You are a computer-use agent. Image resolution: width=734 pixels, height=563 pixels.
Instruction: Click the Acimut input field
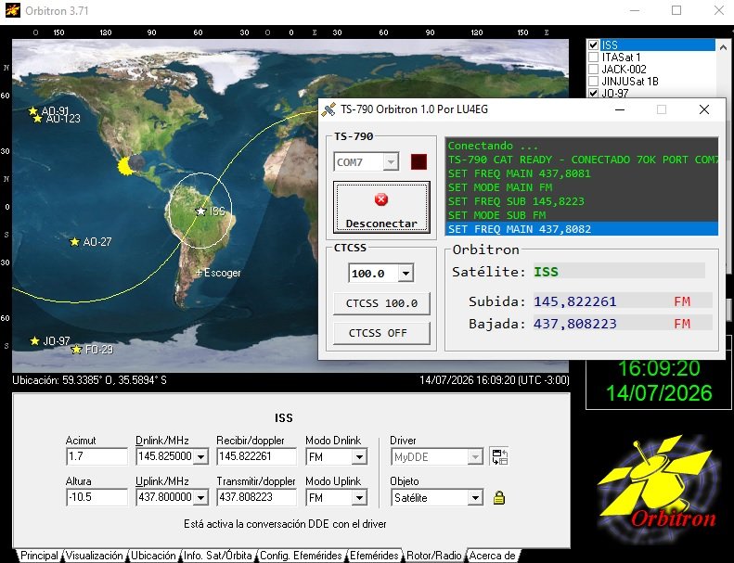[x=97, y=456]
